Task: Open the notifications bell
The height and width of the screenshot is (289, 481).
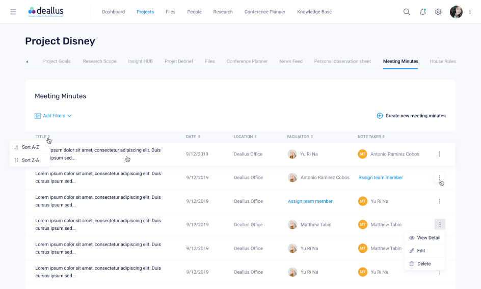Action: 422,12
